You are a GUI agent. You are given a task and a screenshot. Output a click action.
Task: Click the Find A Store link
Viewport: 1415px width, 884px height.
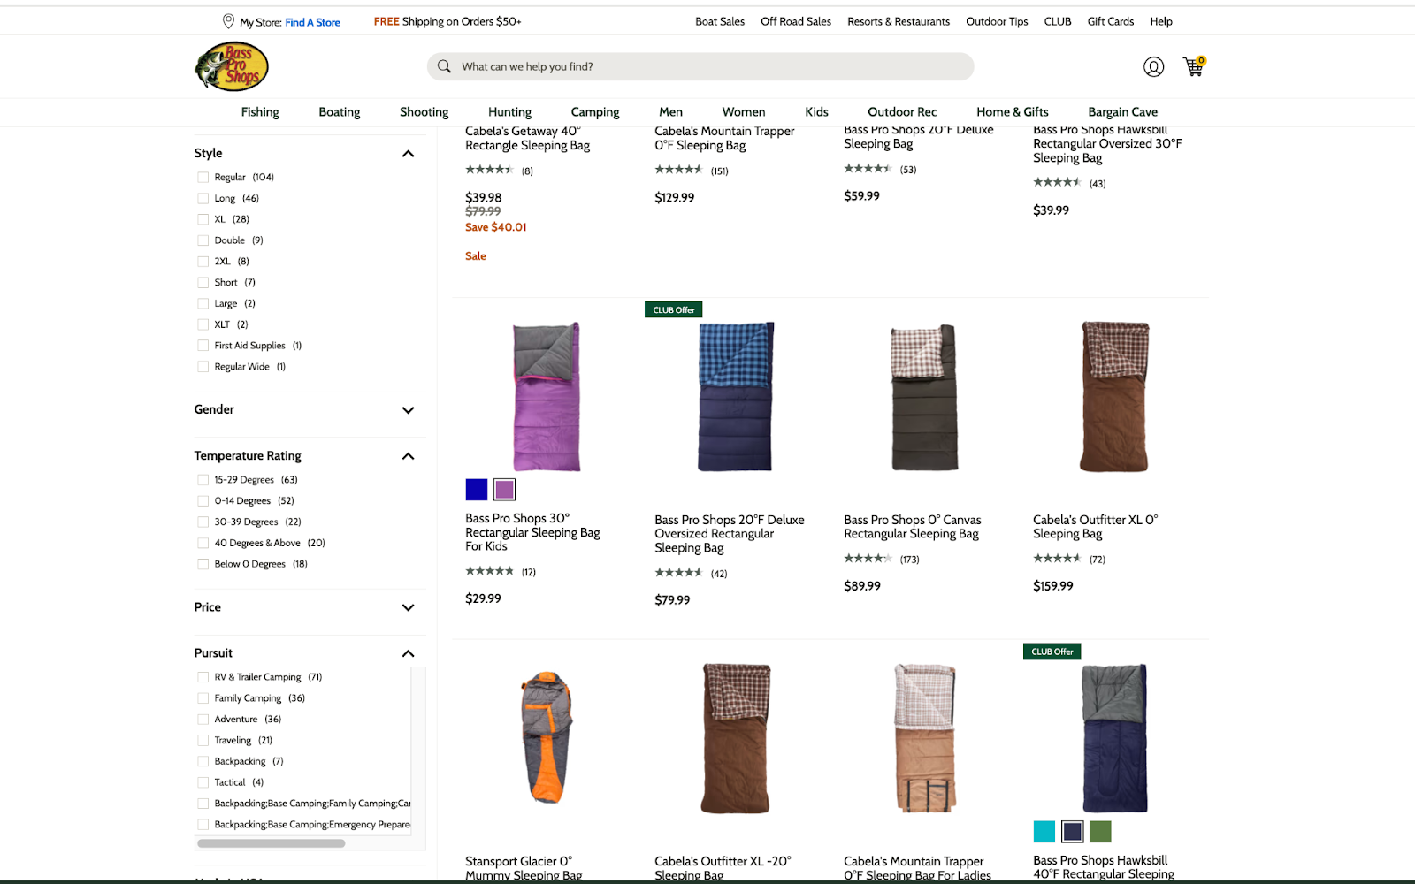pos(312,22)
